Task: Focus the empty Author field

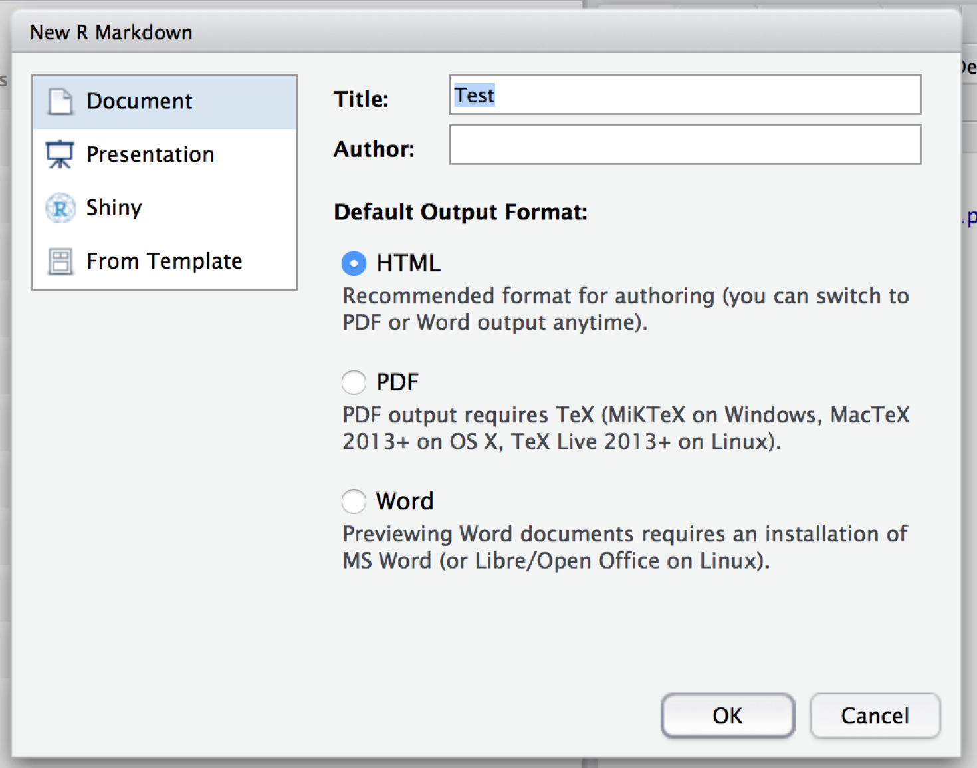Action: click(685, 144)
